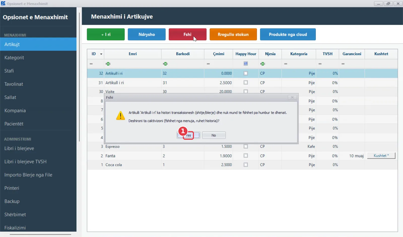Image resolution: width=403 pixels, height=237 pixels.
Task: Click No in the Fshi dialog
Action: tap(214, 135)
